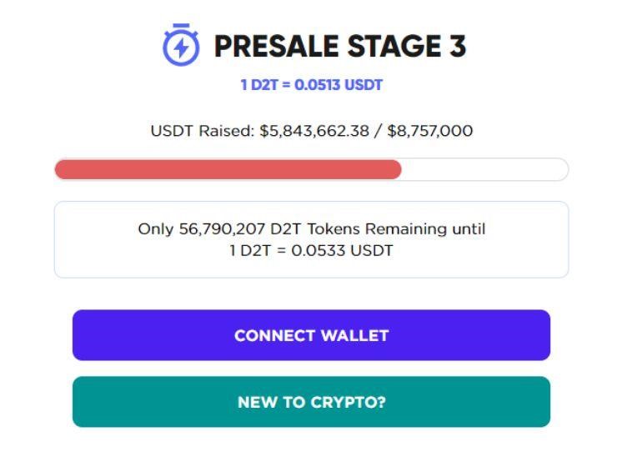Click the stopwatch lightning icon
The width and height of the screenshot is (627, 457).
coord(180,48)
